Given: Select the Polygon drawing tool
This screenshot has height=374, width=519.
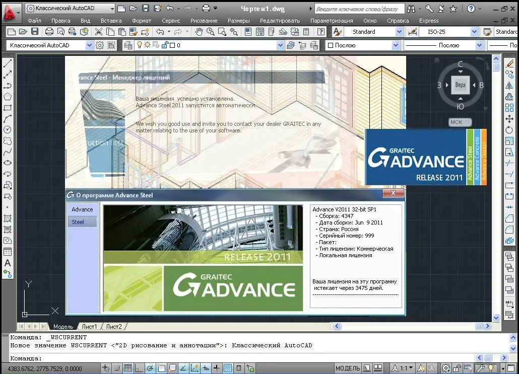Looking at the screenshot, I should point(7,97).
